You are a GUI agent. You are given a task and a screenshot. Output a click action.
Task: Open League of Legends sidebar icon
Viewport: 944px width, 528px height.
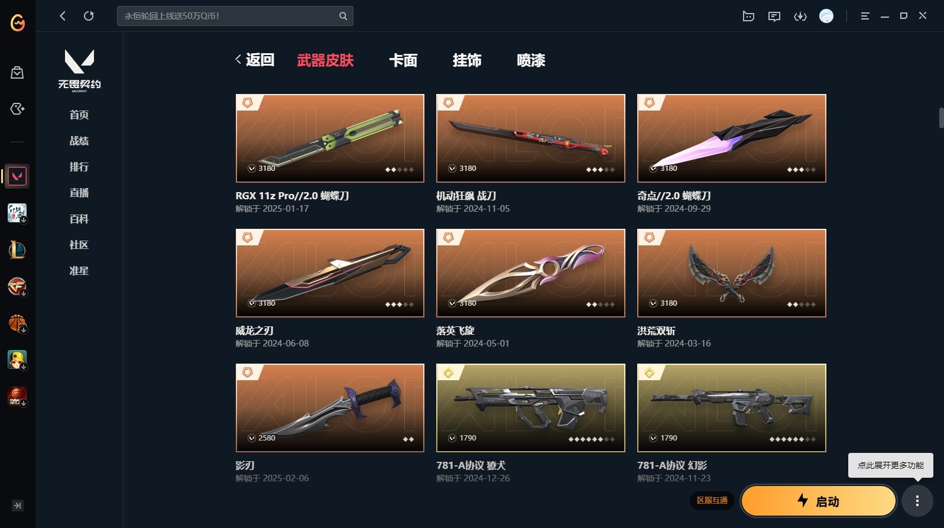[17, 250]
